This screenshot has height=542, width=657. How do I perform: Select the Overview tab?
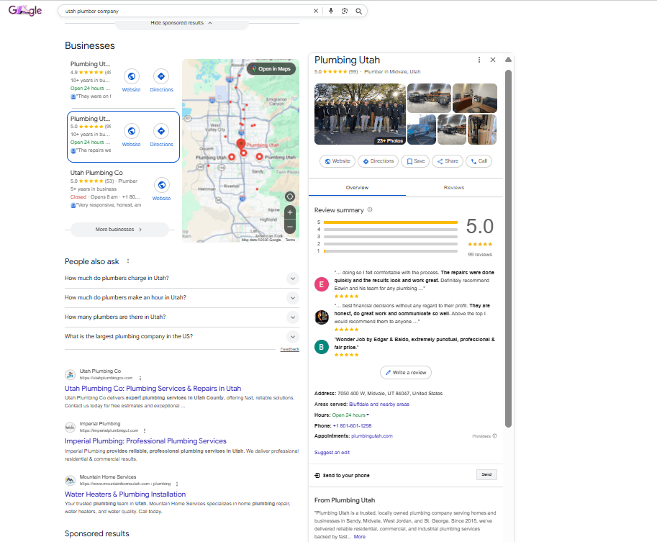[357, 187]
